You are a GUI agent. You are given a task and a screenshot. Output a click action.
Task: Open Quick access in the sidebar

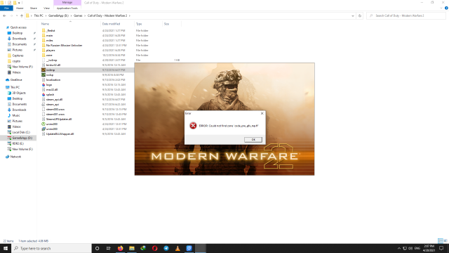18,27
